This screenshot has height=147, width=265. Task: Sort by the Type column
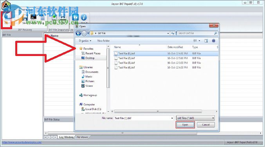pyautogui.click(x=195, y=47)
